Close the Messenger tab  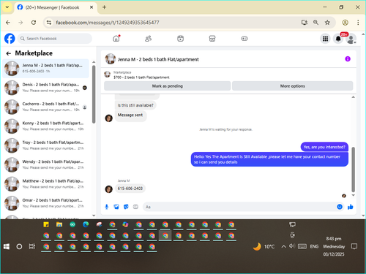[x=91, y=7]
